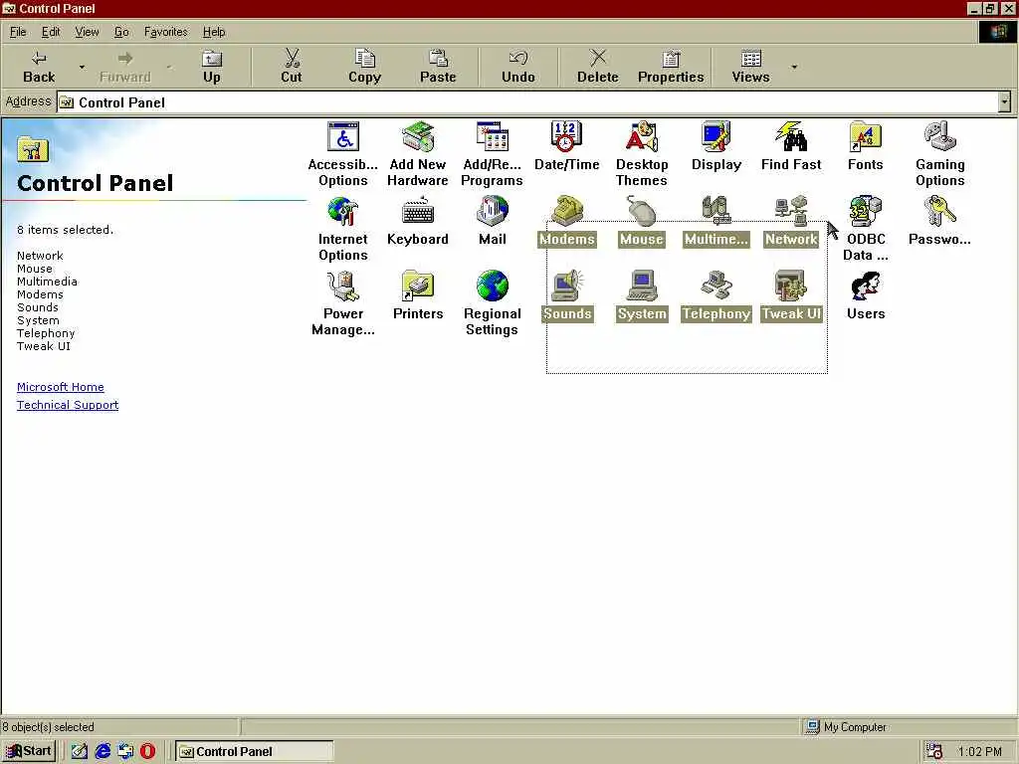Click the Views toolbar button
Image resolution: width=1019 pixels, height=764 pixels.
tap(750, 67)
